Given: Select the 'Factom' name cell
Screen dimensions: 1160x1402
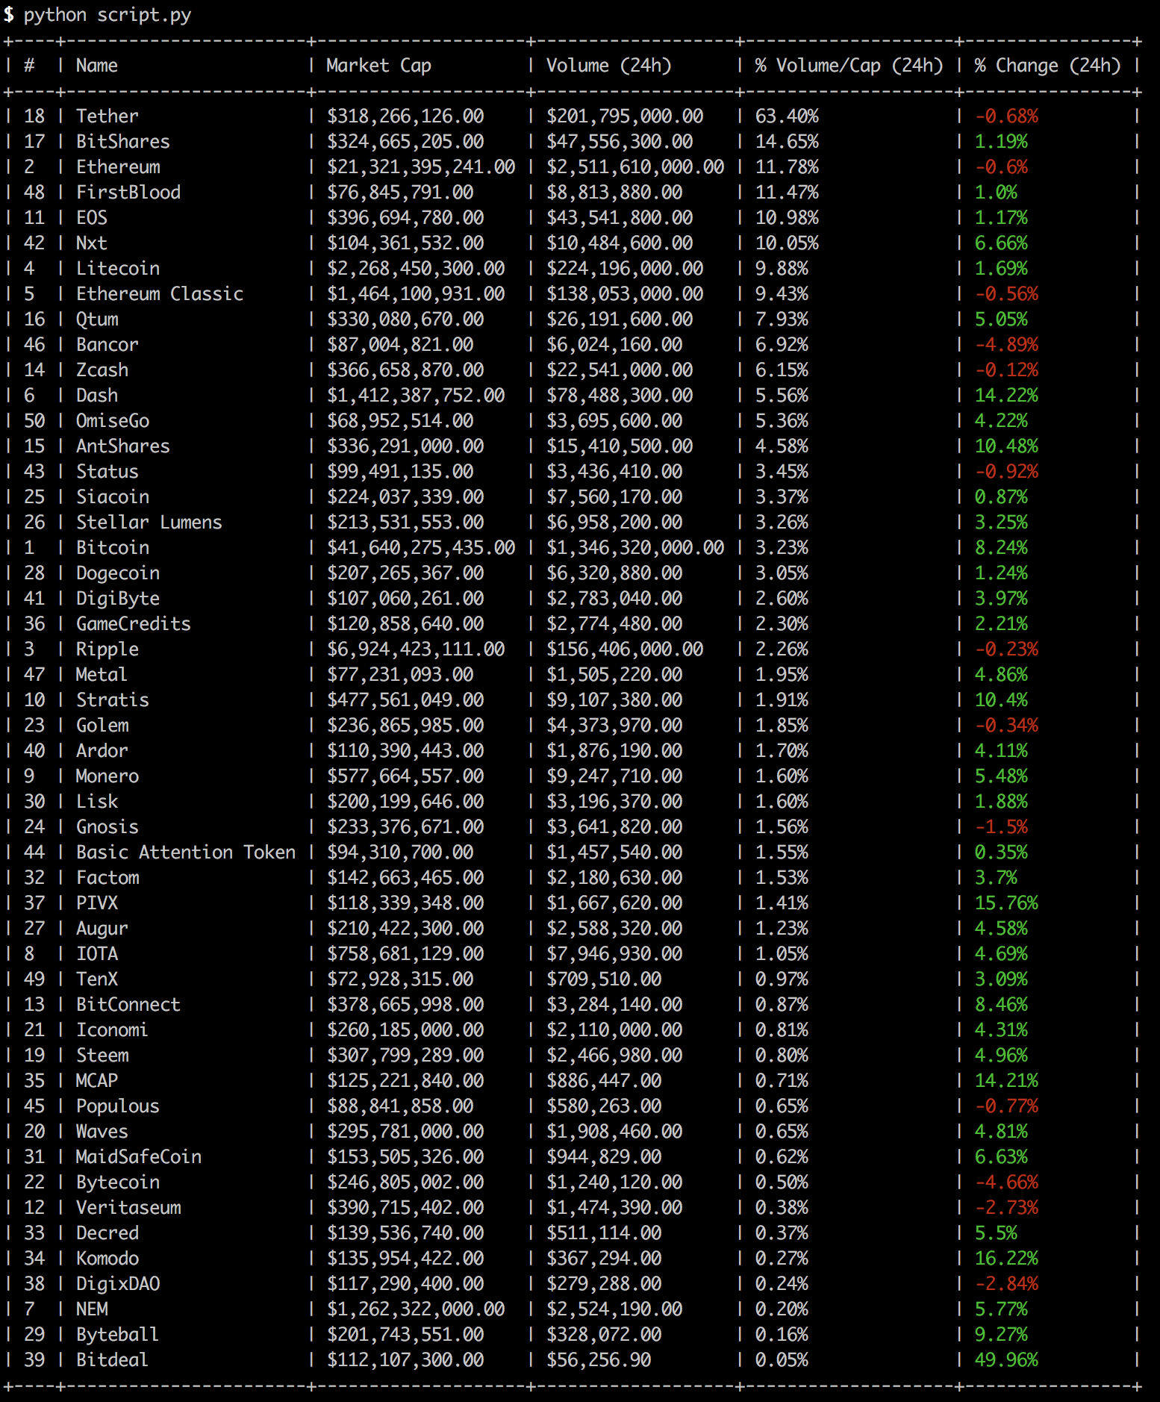Looking at the screenshot, I should coord(107,878).
